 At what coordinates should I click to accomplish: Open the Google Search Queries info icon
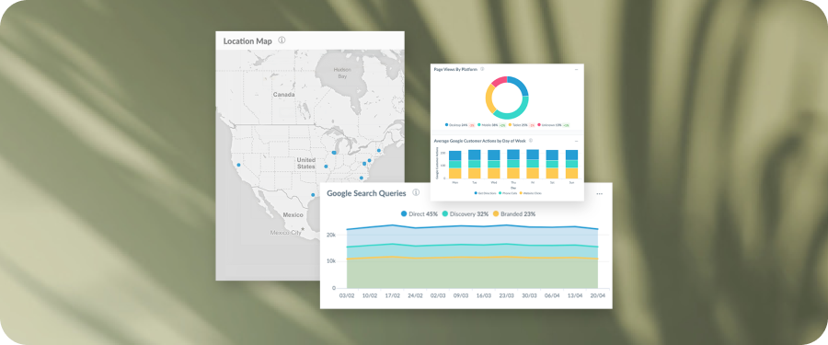(416, 192)
